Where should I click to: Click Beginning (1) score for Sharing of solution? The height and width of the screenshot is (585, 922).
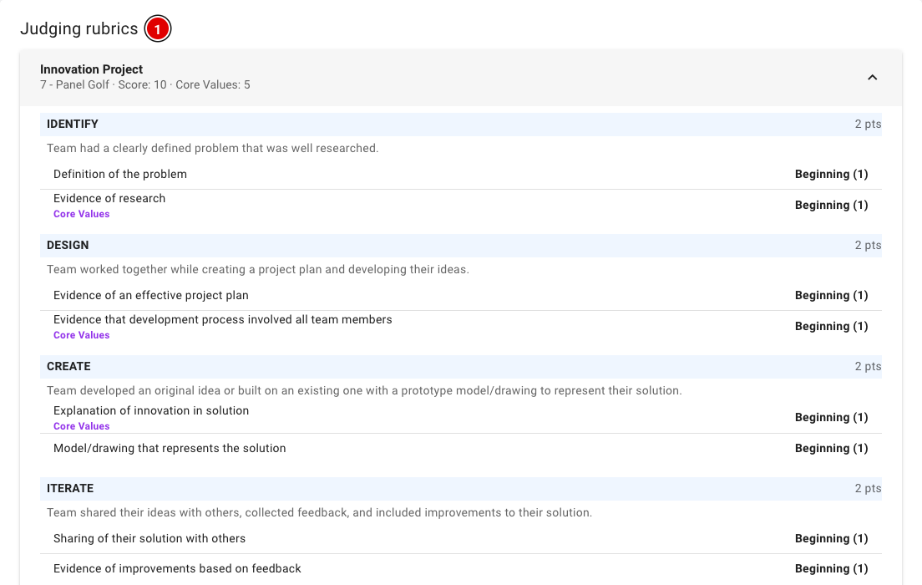click(x=832, y=538)
